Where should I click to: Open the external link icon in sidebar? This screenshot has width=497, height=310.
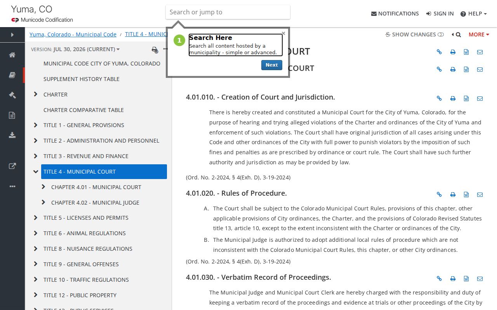pyautogui.click(x=12, y=166)
